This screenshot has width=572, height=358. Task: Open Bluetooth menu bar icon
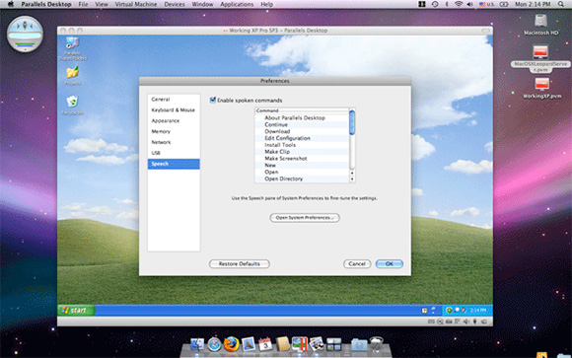point(447,4)
